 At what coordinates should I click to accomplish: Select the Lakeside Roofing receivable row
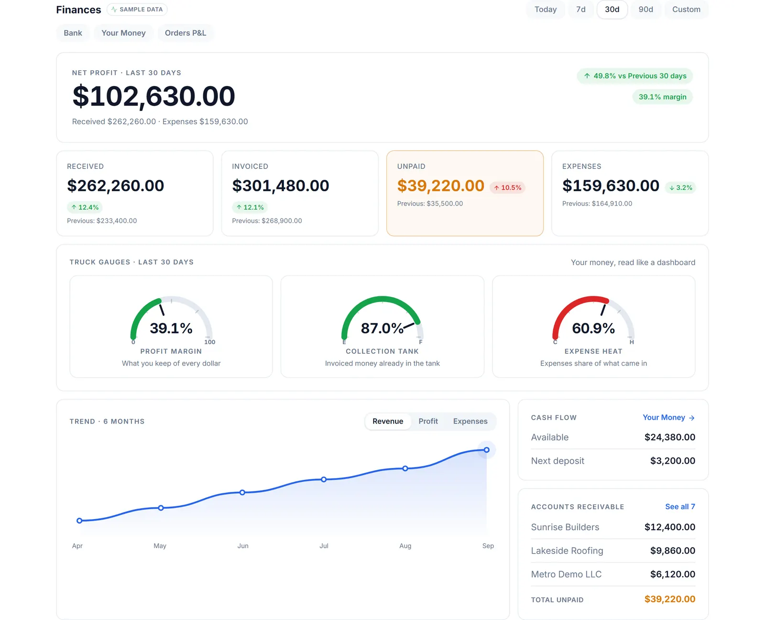[x=613, y=551]
